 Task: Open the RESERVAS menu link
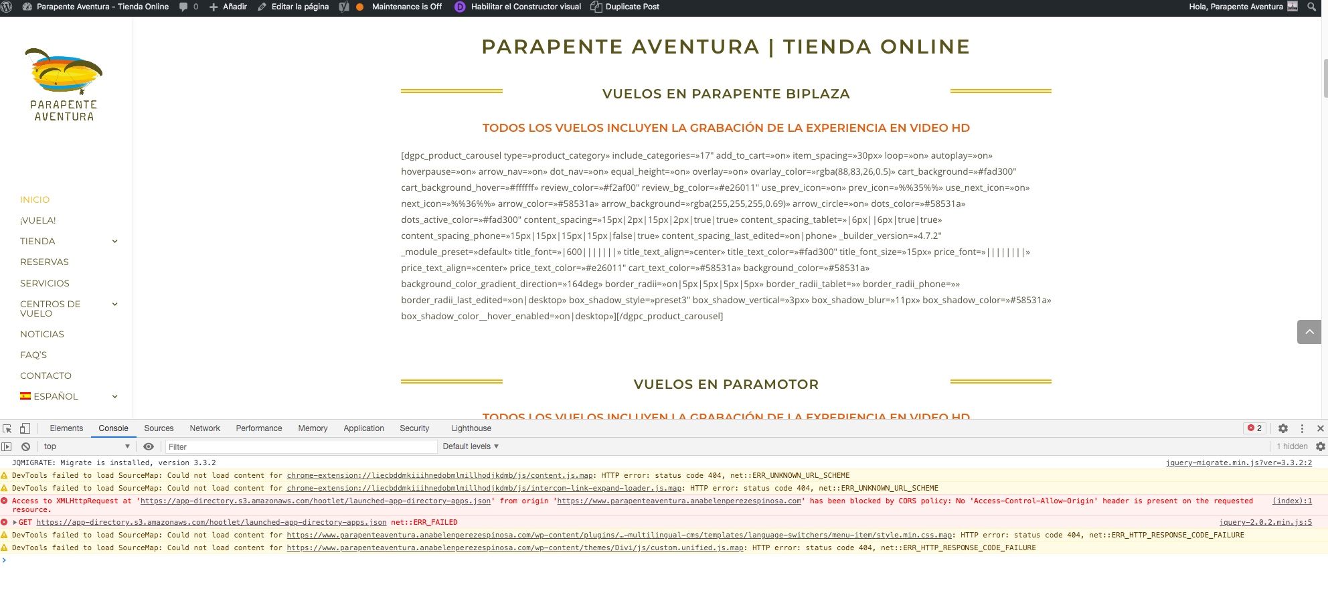click(44, 262)
